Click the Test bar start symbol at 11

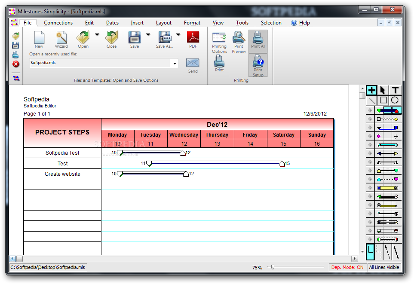tap(149, 163)
